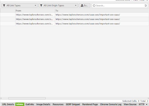The width and height of the screenshot is (149, 106).
Task: Click the scroll right arrow
Action: [148, 98]
